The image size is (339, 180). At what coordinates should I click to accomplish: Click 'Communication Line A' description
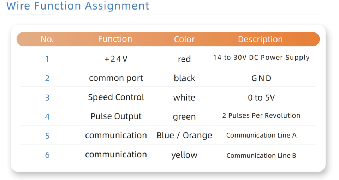(x=261, y=135)
